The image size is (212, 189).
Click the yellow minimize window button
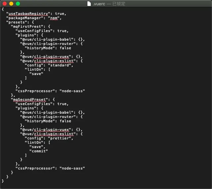tap(11, 4)
